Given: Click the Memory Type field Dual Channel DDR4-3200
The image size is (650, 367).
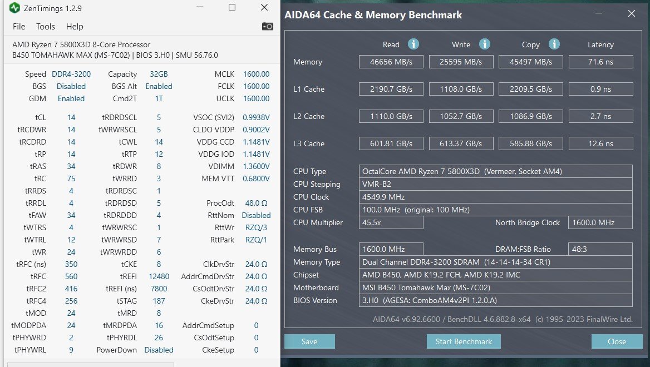Looking at the screenshot, I should 496,262.
